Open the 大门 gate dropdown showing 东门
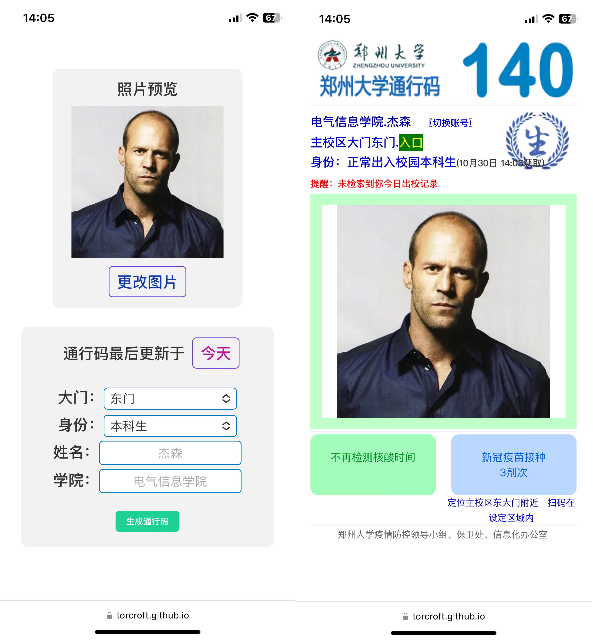 point(170,399)
